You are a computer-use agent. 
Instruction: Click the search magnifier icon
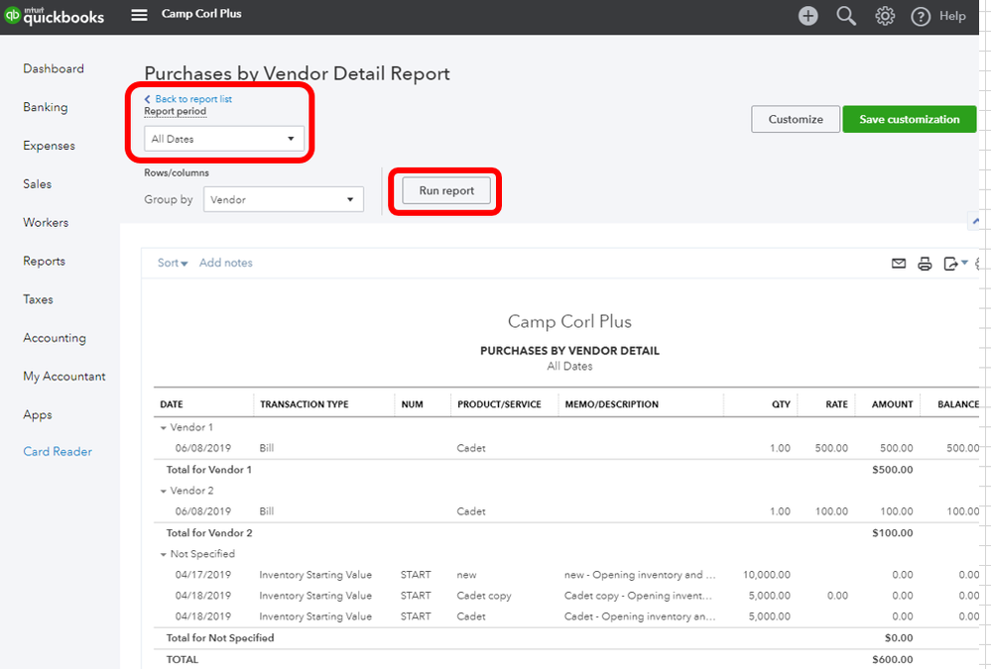[846, 16]
